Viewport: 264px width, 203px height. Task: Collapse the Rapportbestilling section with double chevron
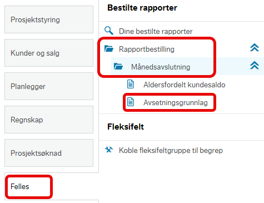tap(255, 47)
